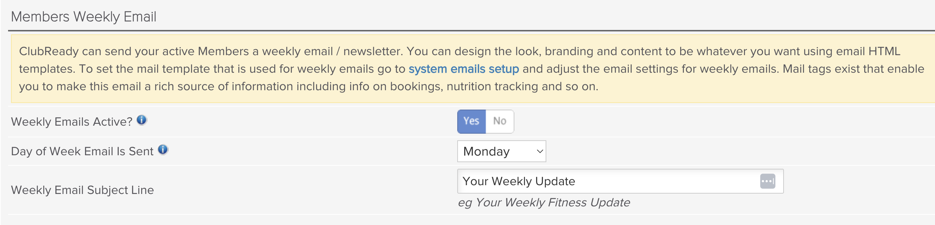The height and width of the screenshot is (225, 935).
Task: Click the Weekly Email Subject Line label
Action: (x=82, y=190)
